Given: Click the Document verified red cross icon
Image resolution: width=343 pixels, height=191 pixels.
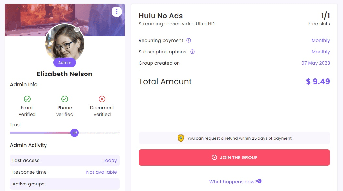Looking at the screenshot, I should coord(102,99).
